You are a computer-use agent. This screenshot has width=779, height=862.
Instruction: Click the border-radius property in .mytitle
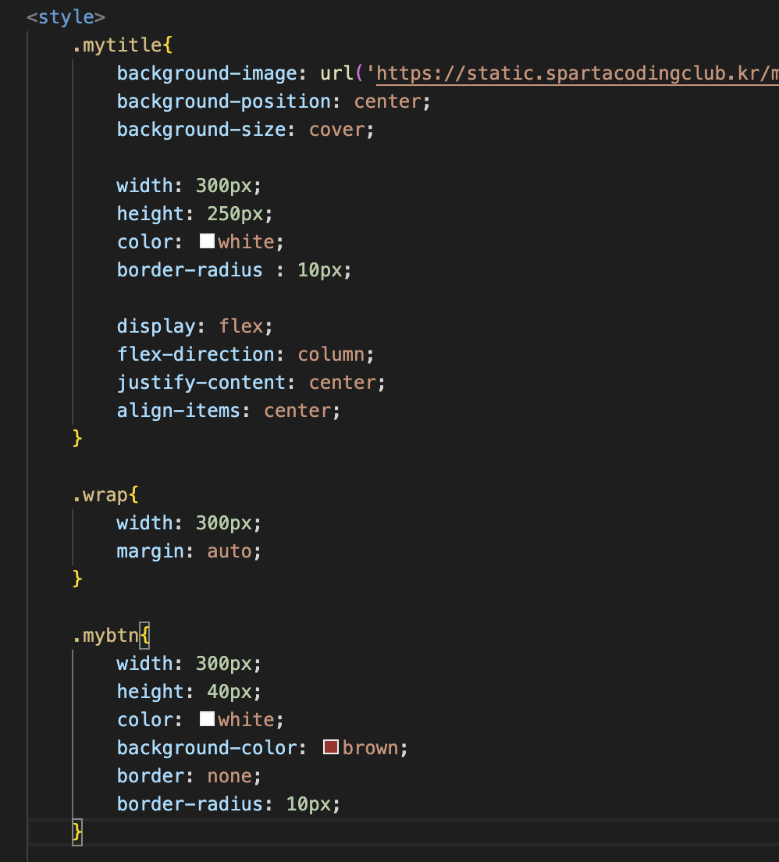click(190, 270)
